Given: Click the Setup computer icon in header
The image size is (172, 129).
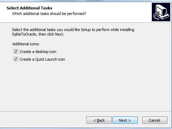Looking at the screenshot, I should (x=161, y=12).
